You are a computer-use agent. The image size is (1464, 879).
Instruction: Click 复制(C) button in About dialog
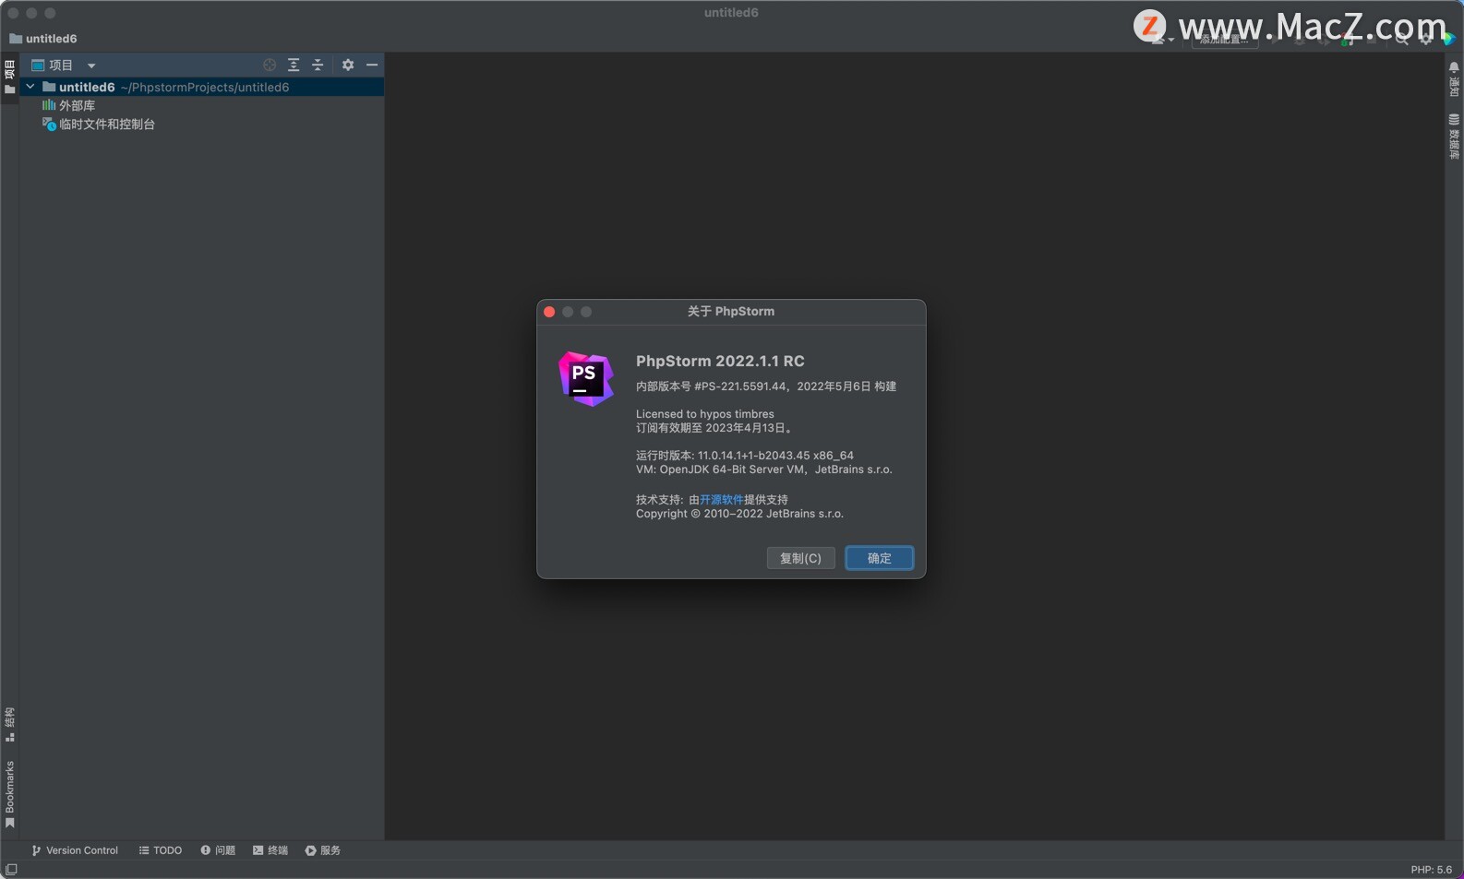point(800,558)
